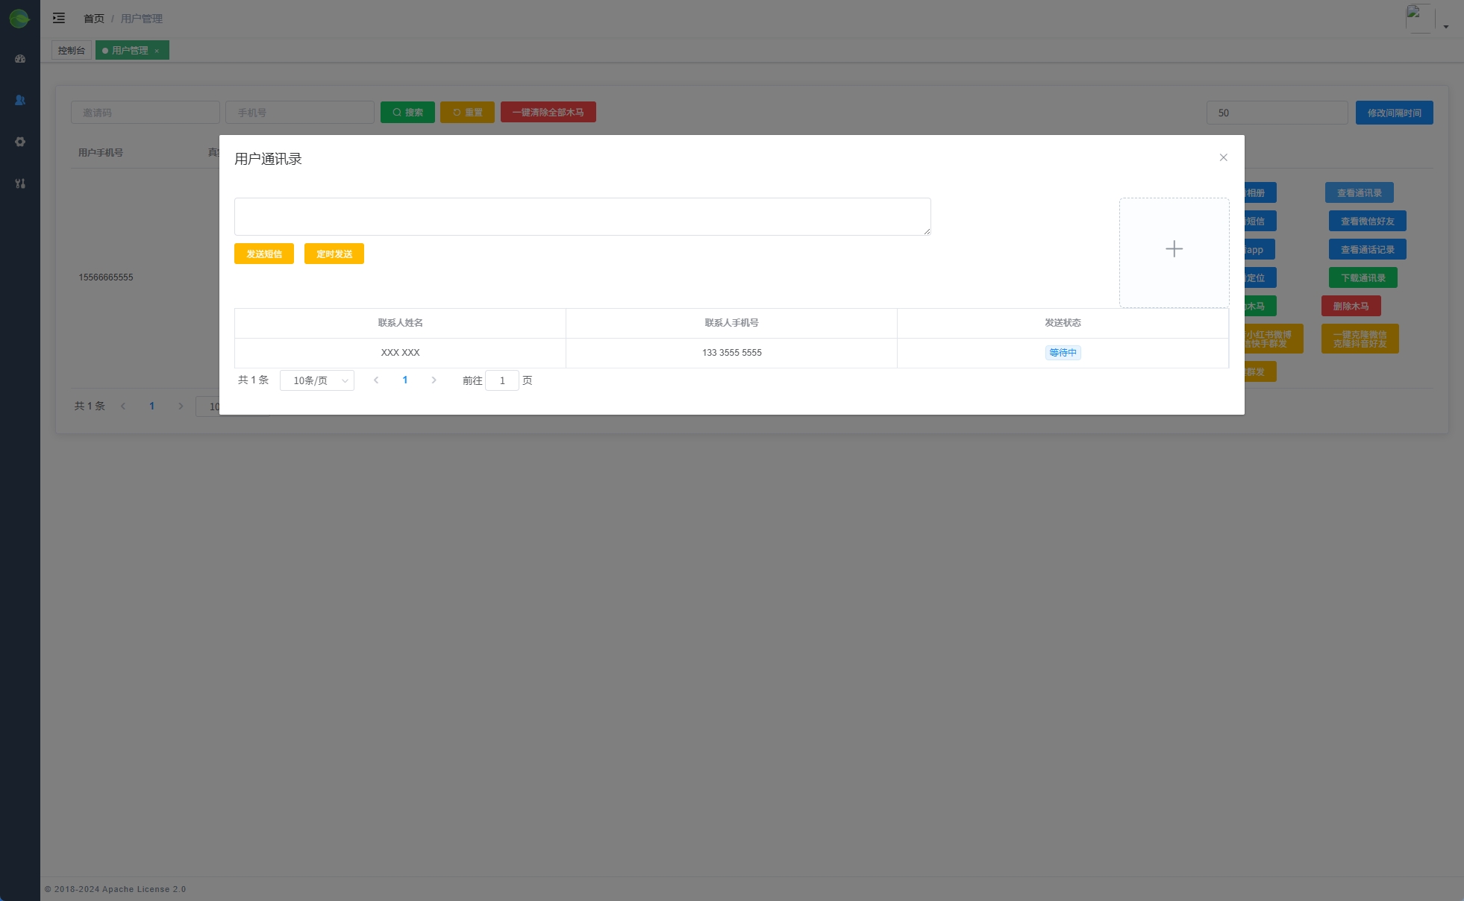Image resolution: width=1464 pixels, height=901 pixels.
Task: Expand the user avatar dropdown arrow
Action: click(x=1445, y=27)
